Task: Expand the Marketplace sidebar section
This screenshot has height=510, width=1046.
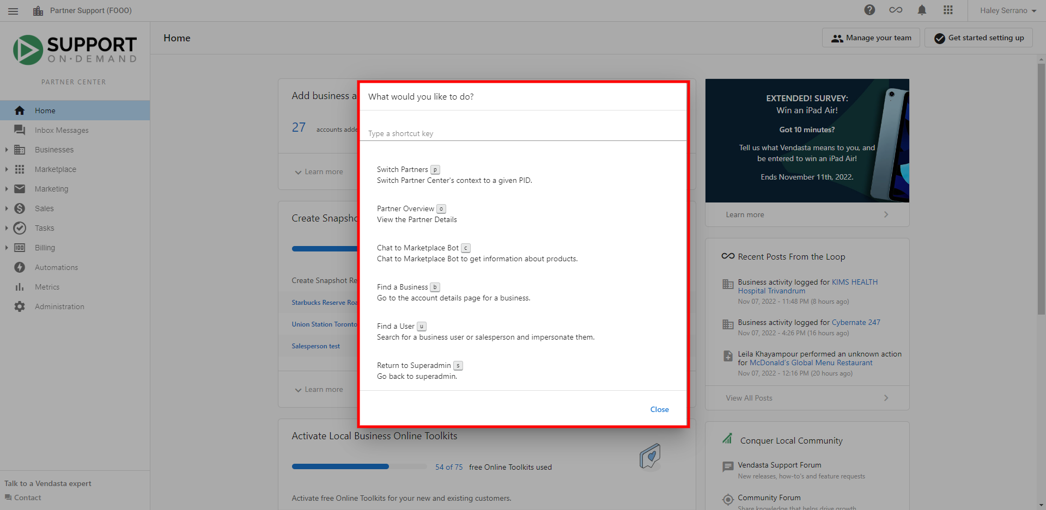Action: pos(6,169)
